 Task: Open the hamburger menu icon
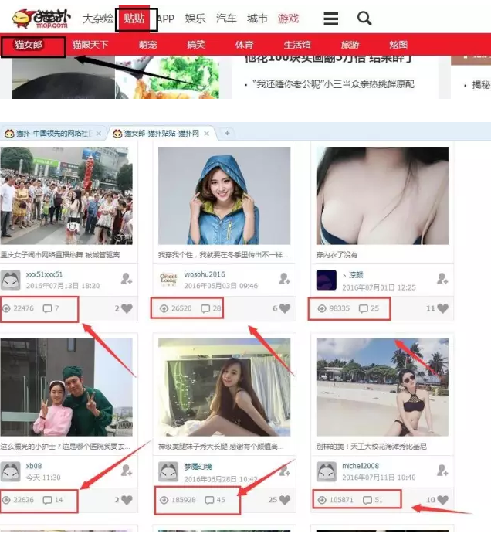[x=330, y=19]
